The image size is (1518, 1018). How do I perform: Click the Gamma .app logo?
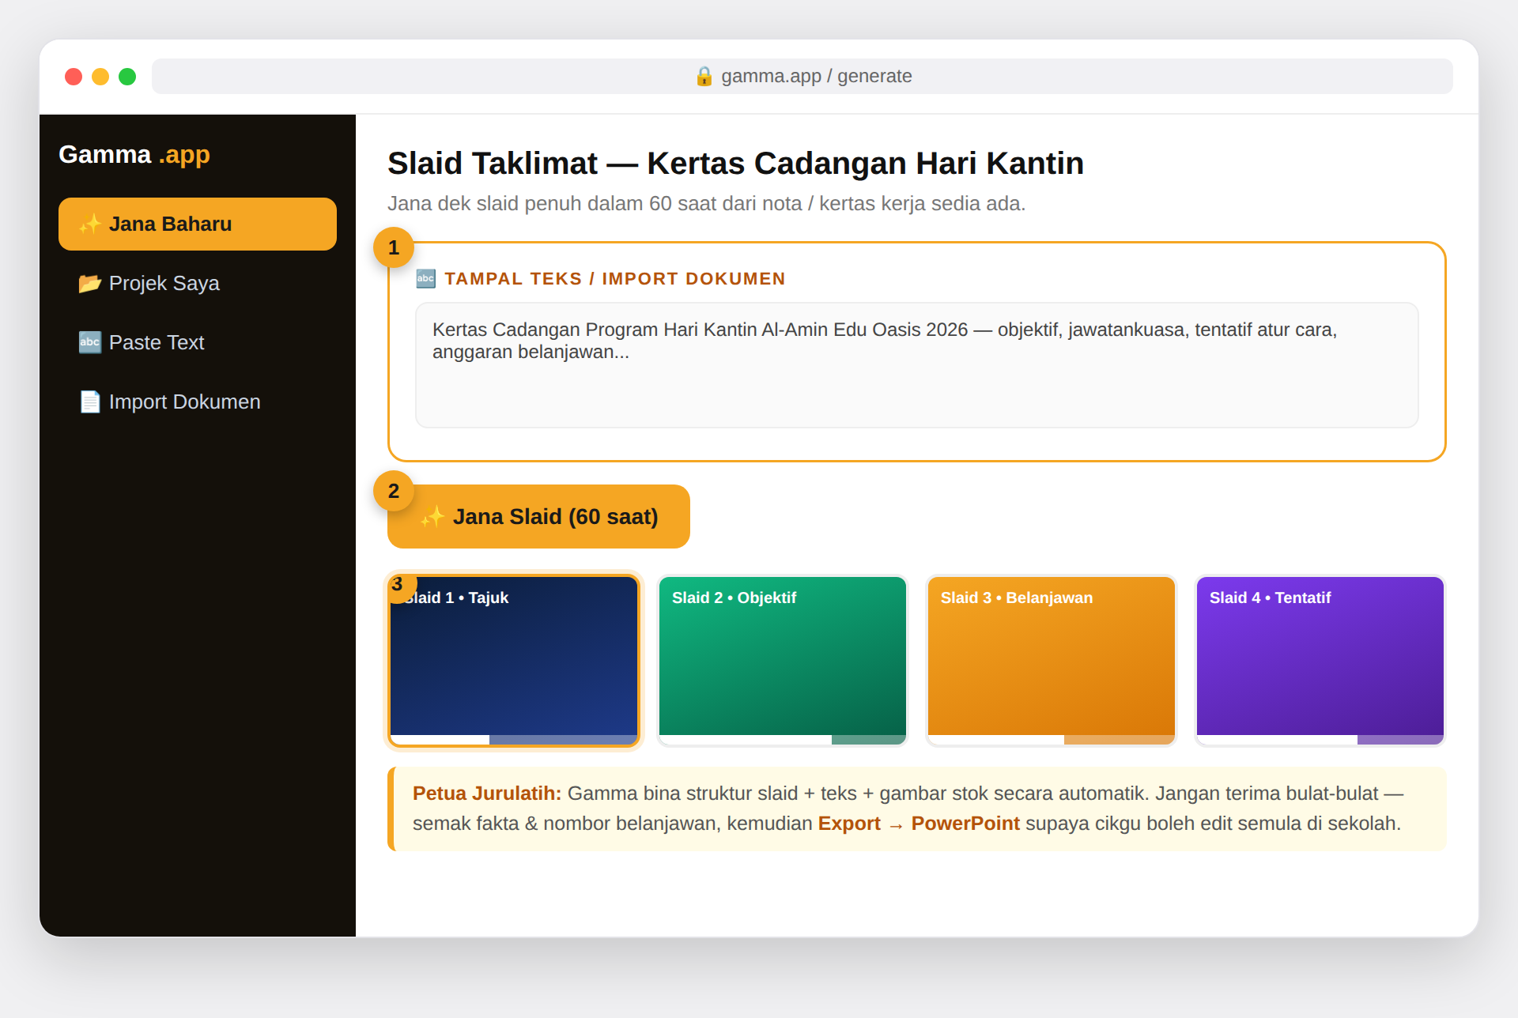(x=134, y=154)
